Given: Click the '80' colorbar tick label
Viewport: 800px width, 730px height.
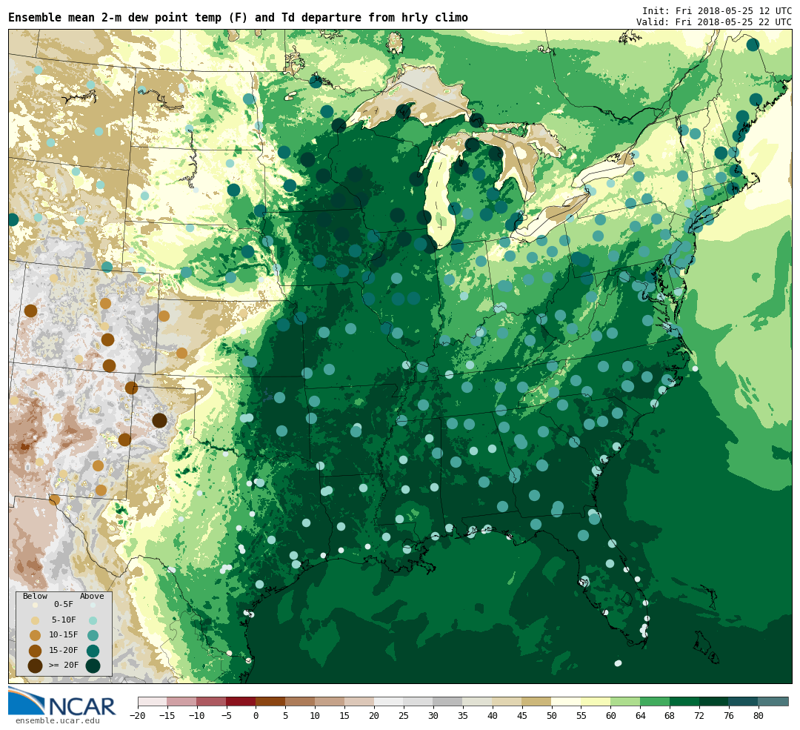Looking at the screenshot, I should 759,716.
